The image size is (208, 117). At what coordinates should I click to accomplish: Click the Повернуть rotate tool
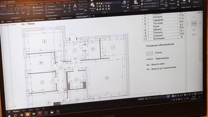point(50,6)
